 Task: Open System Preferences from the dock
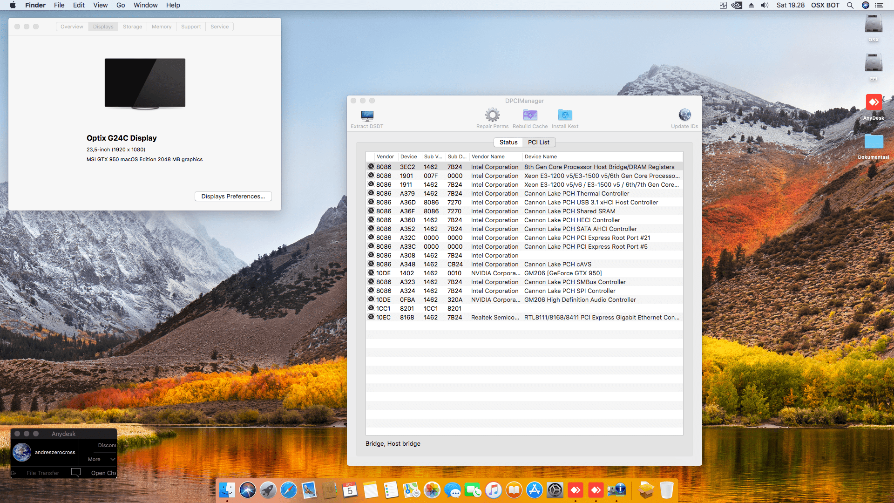(x=555, y=490)
